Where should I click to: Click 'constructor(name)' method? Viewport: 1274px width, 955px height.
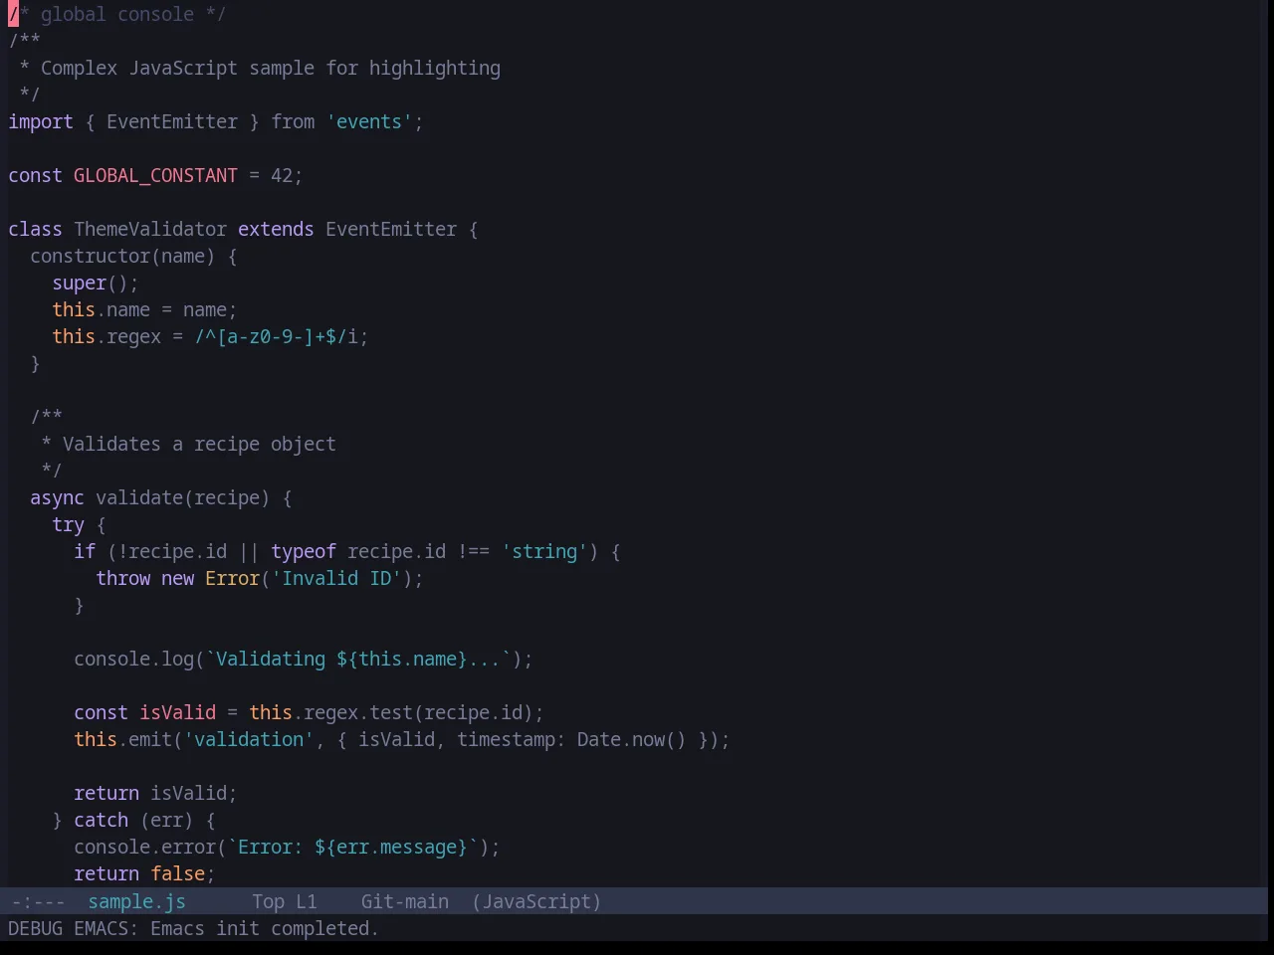tap(122, 256)
